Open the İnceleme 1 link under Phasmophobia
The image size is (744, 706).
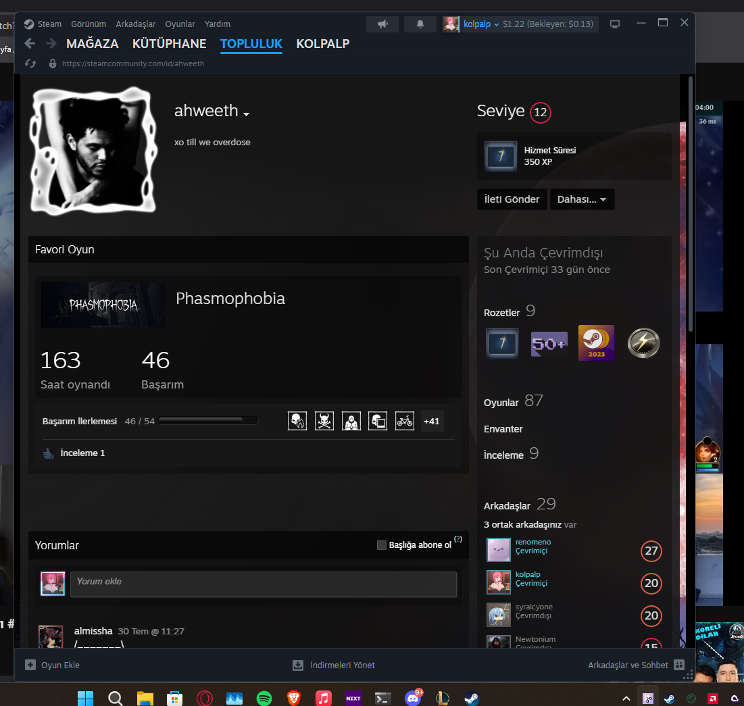pos(82,453)
